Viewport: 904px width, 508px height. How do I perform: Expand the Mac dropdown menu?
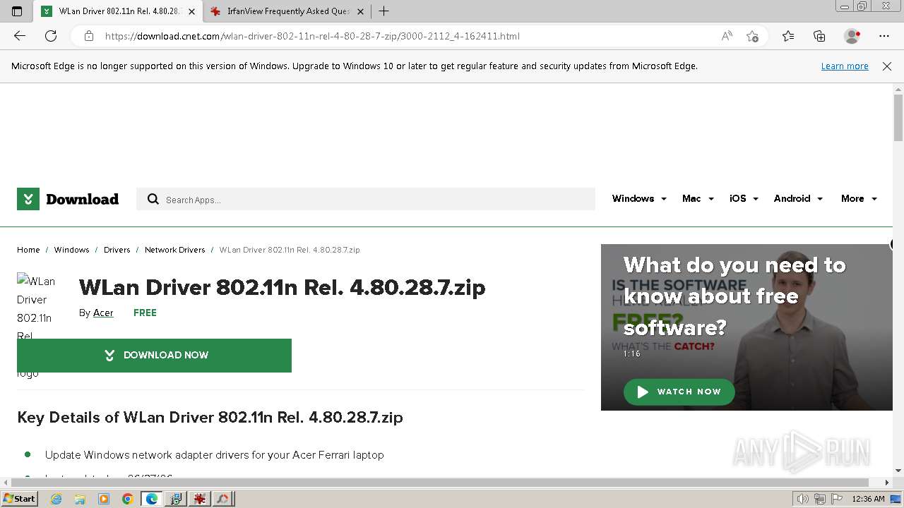click(698, 199)
